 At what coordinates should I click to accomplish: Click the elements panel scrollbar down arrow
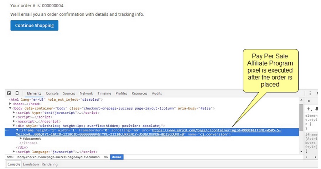301,152
